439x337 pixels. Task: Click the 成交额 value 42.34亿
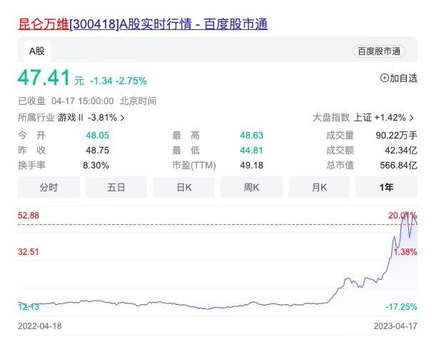click(x=401, y=151)
